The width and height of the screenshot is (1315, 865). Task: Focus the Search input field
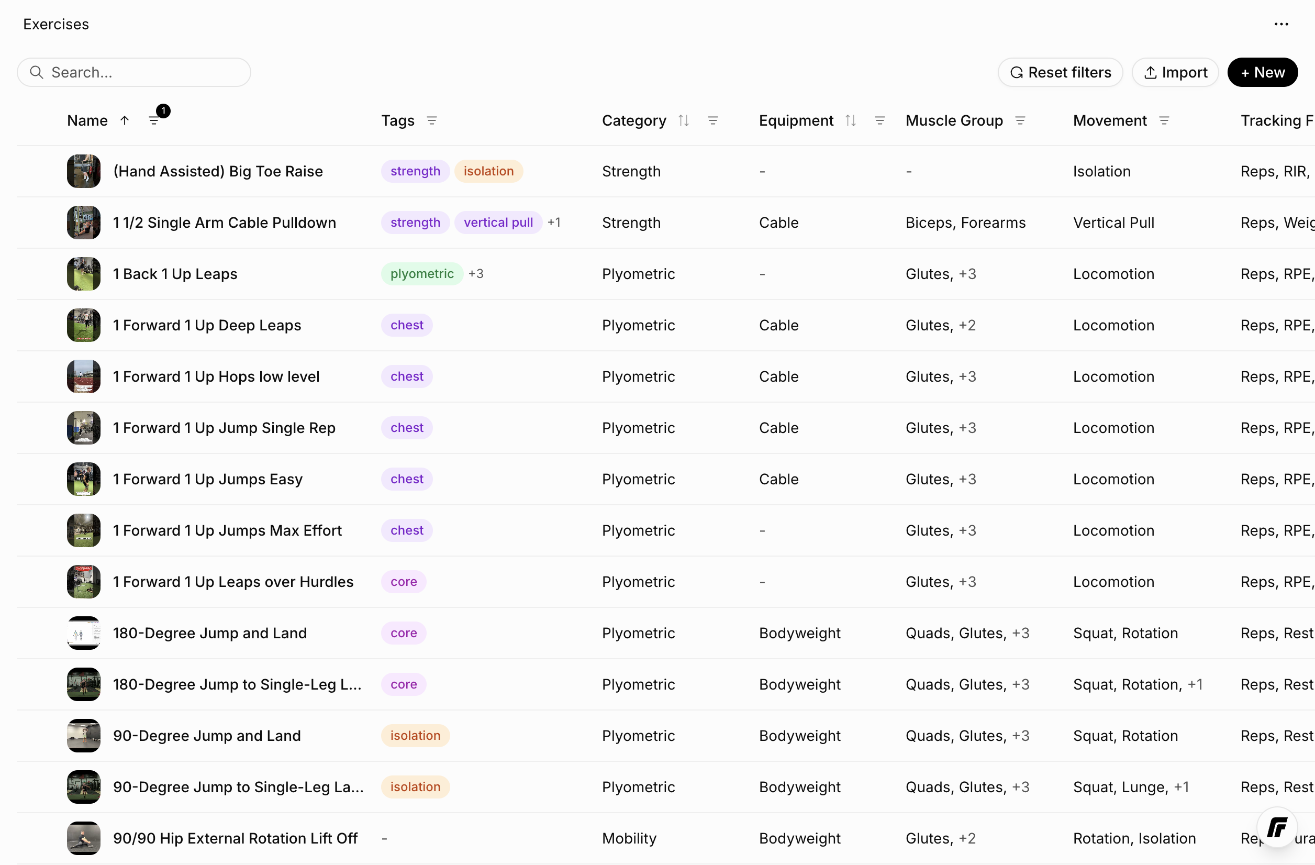click(133, 72)
